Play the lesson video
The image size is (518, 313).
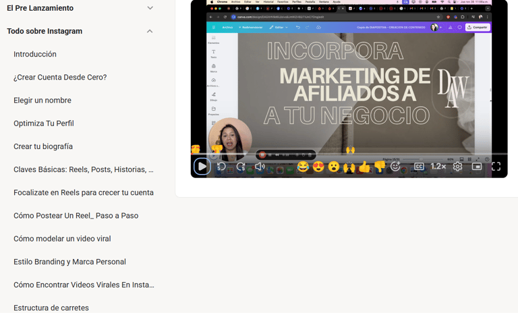(x=202, y=166)
